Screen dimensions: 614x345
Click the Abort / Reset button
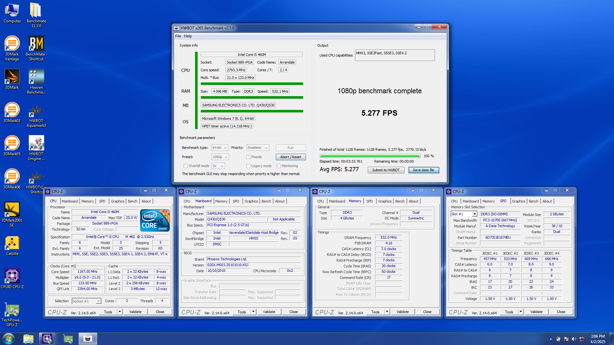click(291, 157)
